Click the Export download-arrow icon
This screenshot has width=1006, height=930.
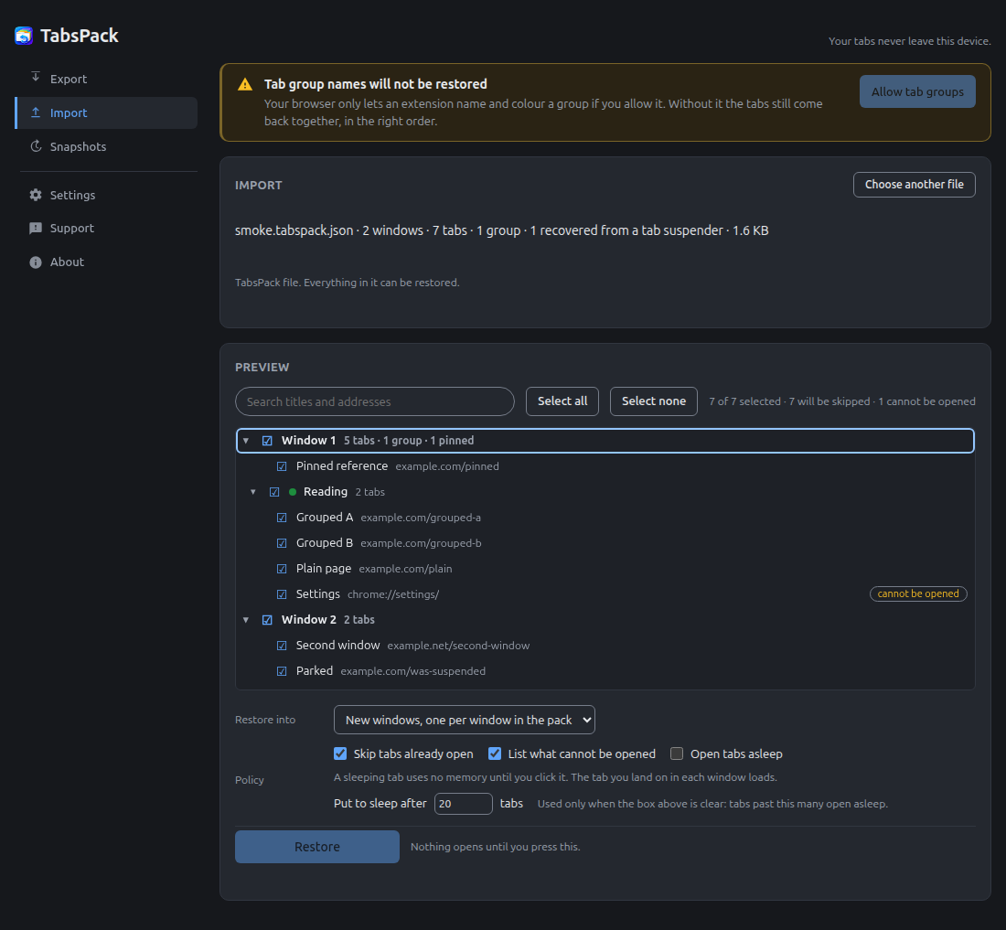(x=36, y=78)
